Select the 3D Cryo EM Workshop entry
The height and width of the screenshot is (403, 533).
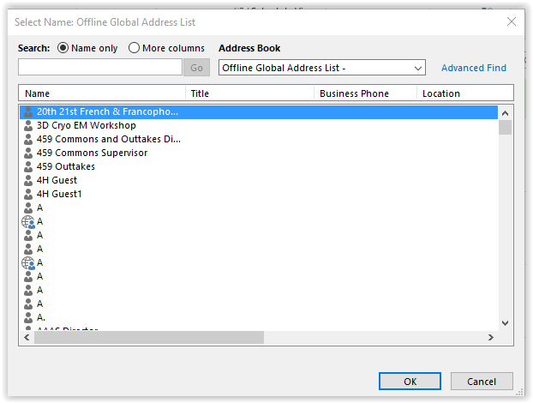pos(259,125)
